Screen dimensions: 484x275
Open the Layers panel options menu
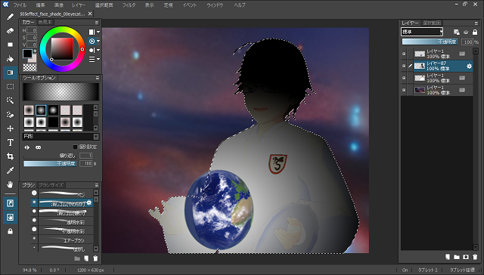476,23
